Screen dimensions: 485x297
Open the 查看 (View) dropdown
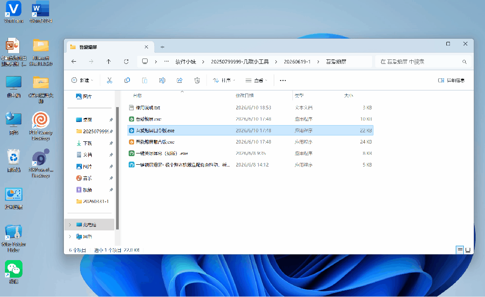tap(256, 81)
